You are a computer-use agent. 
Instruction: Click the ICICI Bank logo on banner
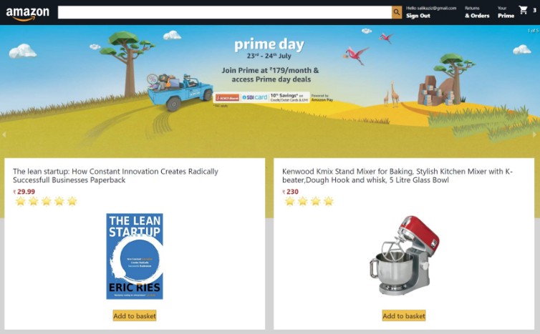coord(227,98)
